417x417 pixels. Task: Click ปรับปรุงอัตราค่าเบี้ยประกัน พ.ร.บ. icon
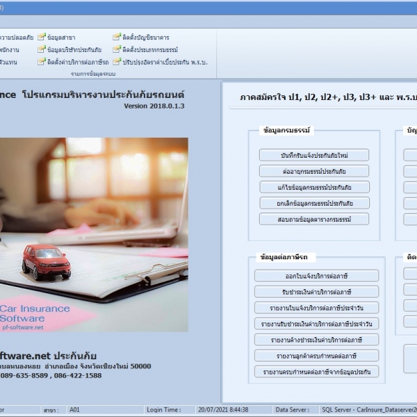pos(117,62)
